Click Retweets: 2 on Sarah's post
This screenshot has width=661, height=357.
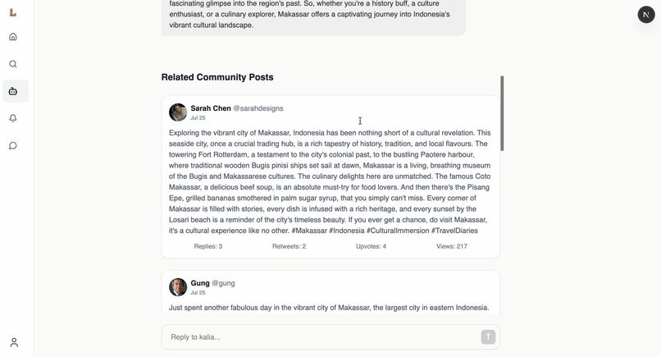(289, 246)
